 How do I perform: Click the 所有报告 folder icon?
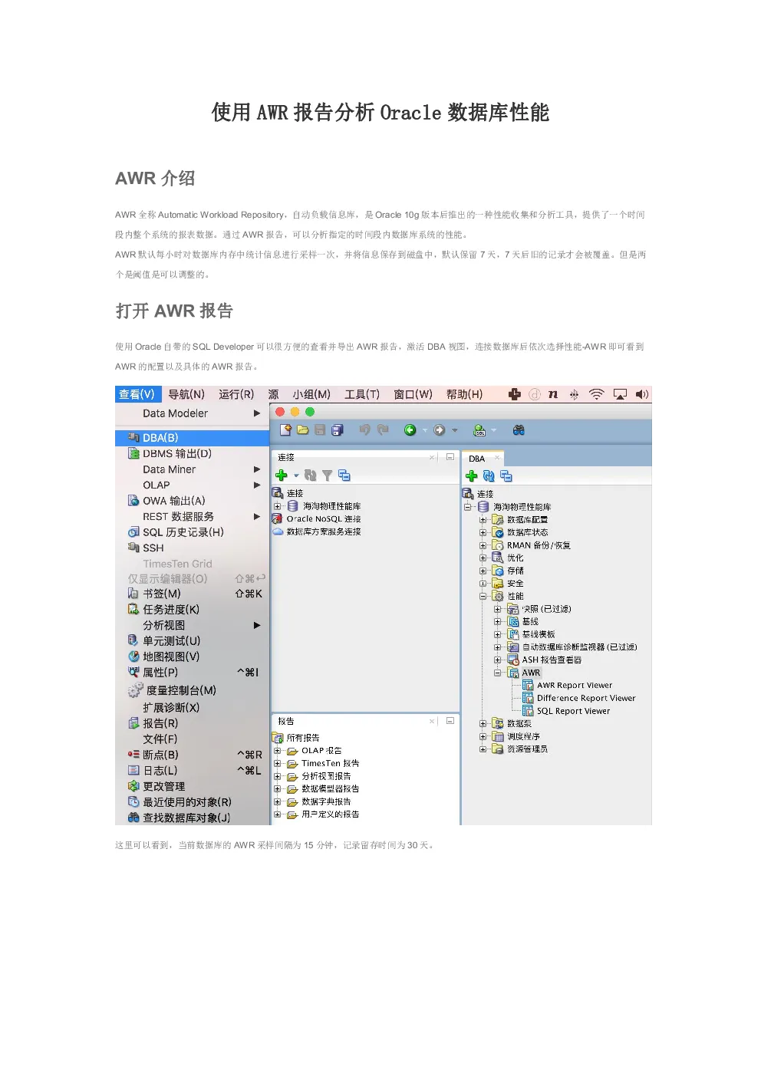(278, 738)
